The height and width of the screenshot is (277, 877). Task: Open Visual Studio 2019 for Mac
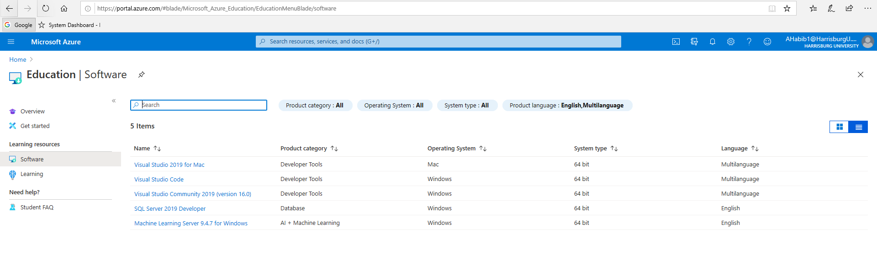click(x=169, y=165)
